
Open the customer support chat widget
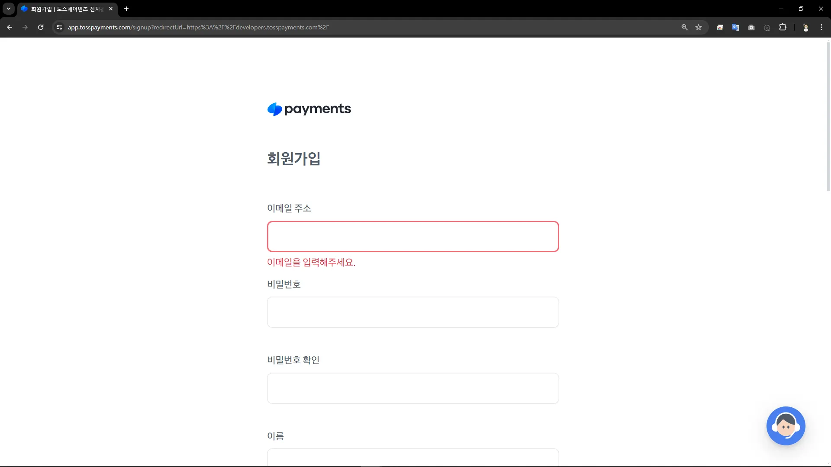pyautogui.click(x=786, y=426)
